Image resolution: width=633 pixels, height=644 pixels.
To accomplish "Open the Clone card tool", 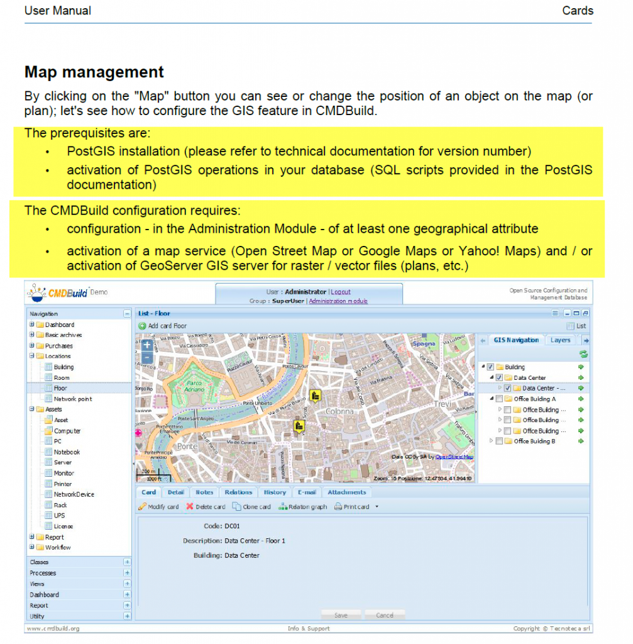I will click(237, 506).
